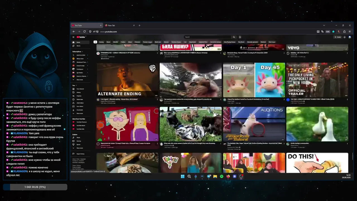Click the YouTube search input field

(208, 37)
